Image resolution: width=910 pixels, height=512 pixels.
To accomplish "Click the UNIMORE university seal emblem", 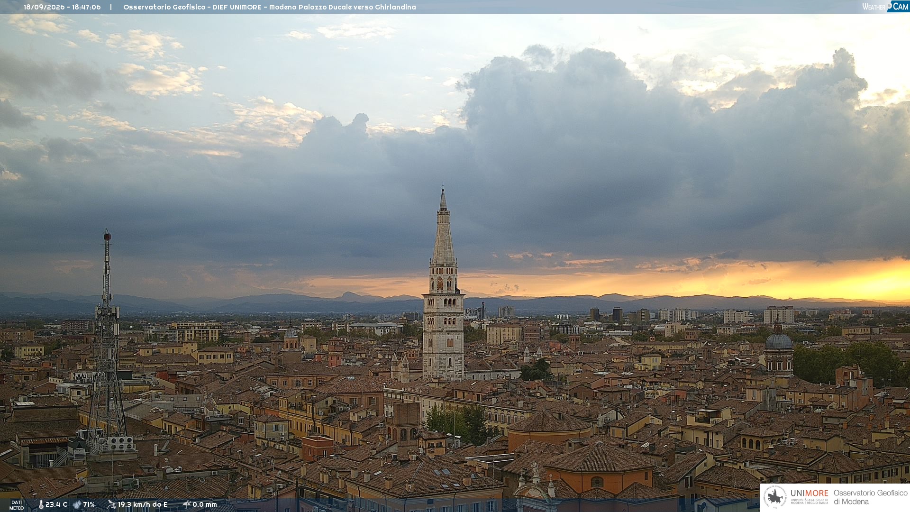I will pos(775,497).
